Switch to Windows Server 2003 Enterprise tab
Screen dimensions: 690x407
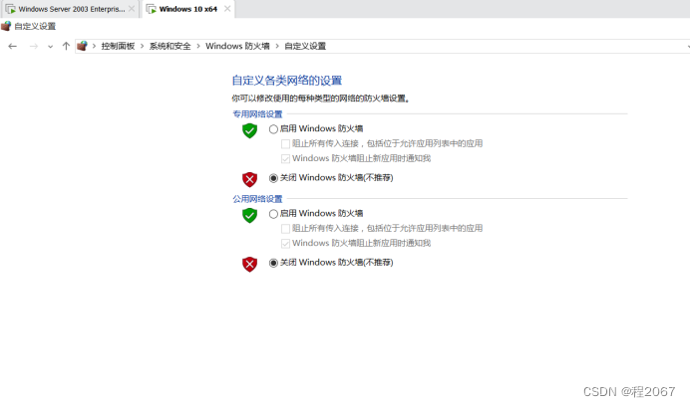[x=71, y=9]
